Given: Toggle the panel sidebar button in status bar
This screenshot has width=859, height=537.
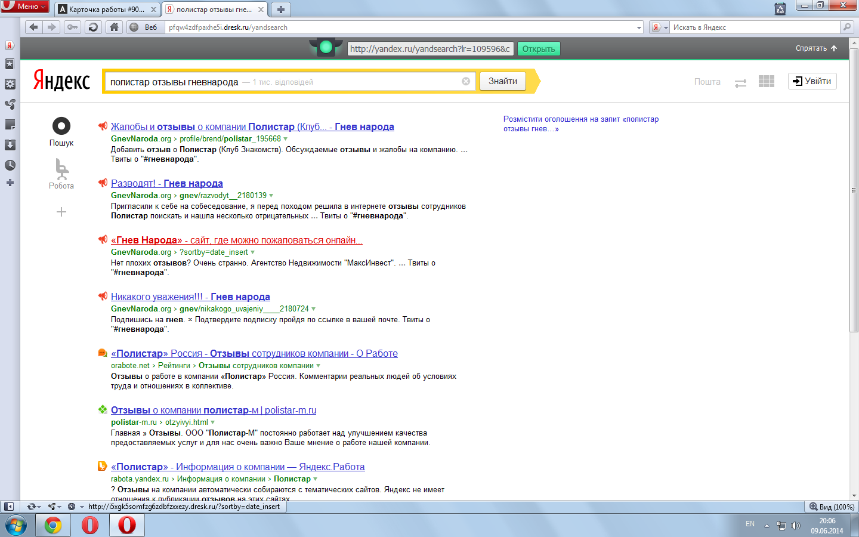Looking at the screenshot, I should (8, 507).
